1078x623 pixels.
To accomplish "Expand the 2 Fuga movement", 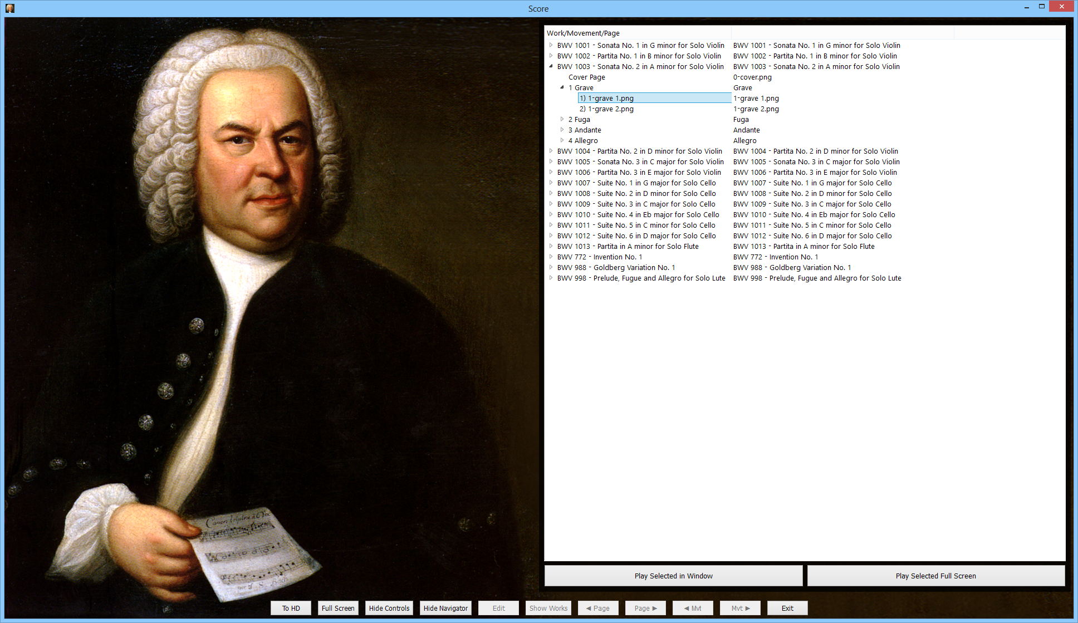I will [x=562, y=119].
